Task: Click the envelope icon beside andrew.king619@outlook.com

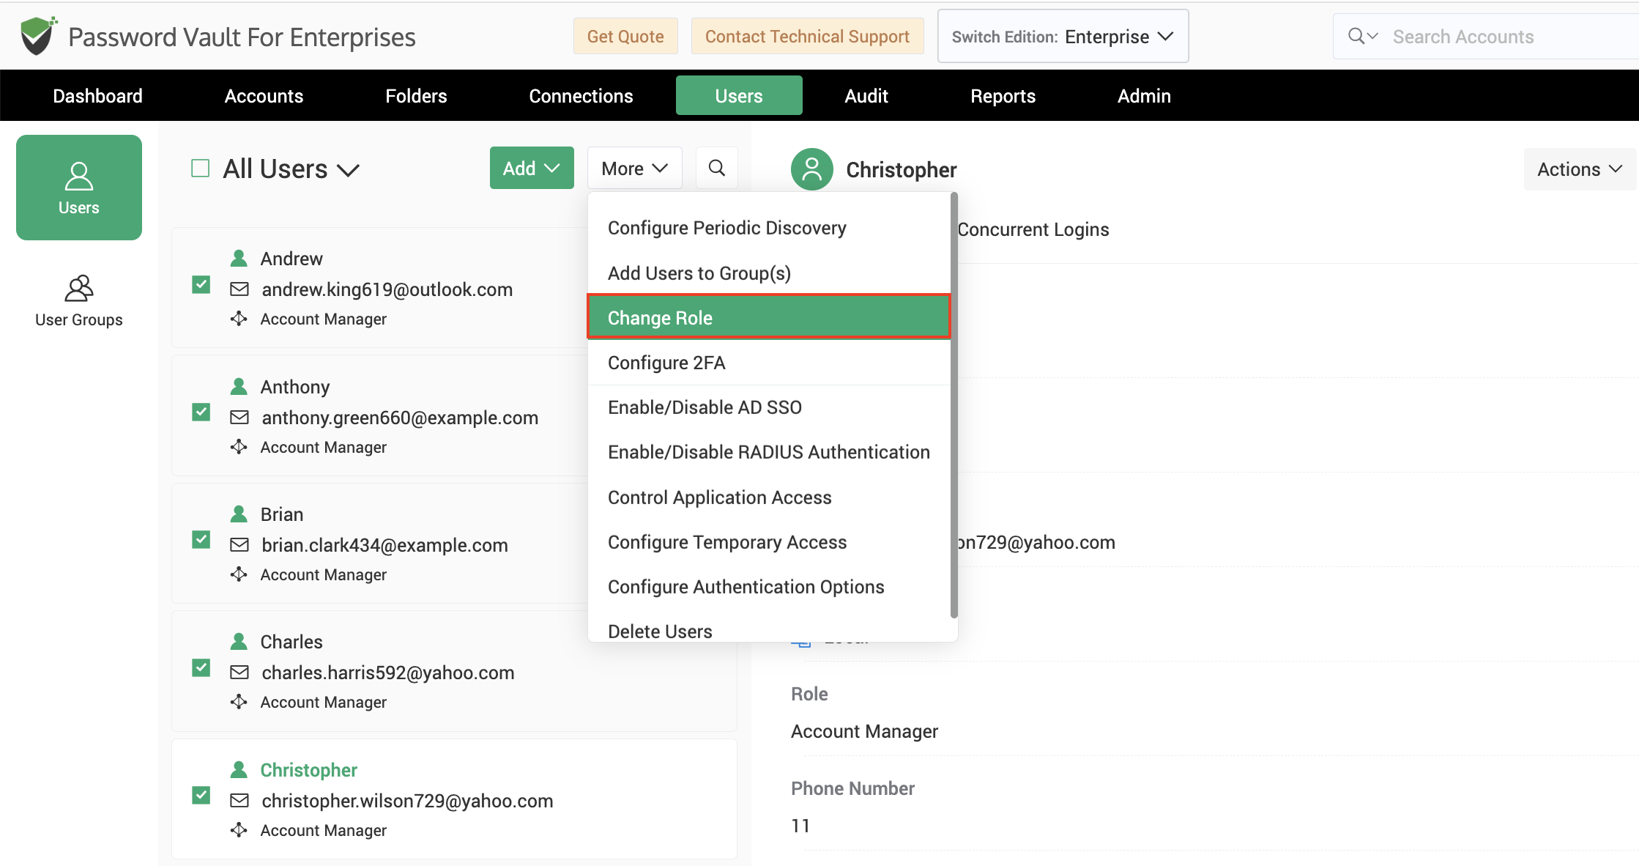Action: pyautogui.click(x=239, y=289)
